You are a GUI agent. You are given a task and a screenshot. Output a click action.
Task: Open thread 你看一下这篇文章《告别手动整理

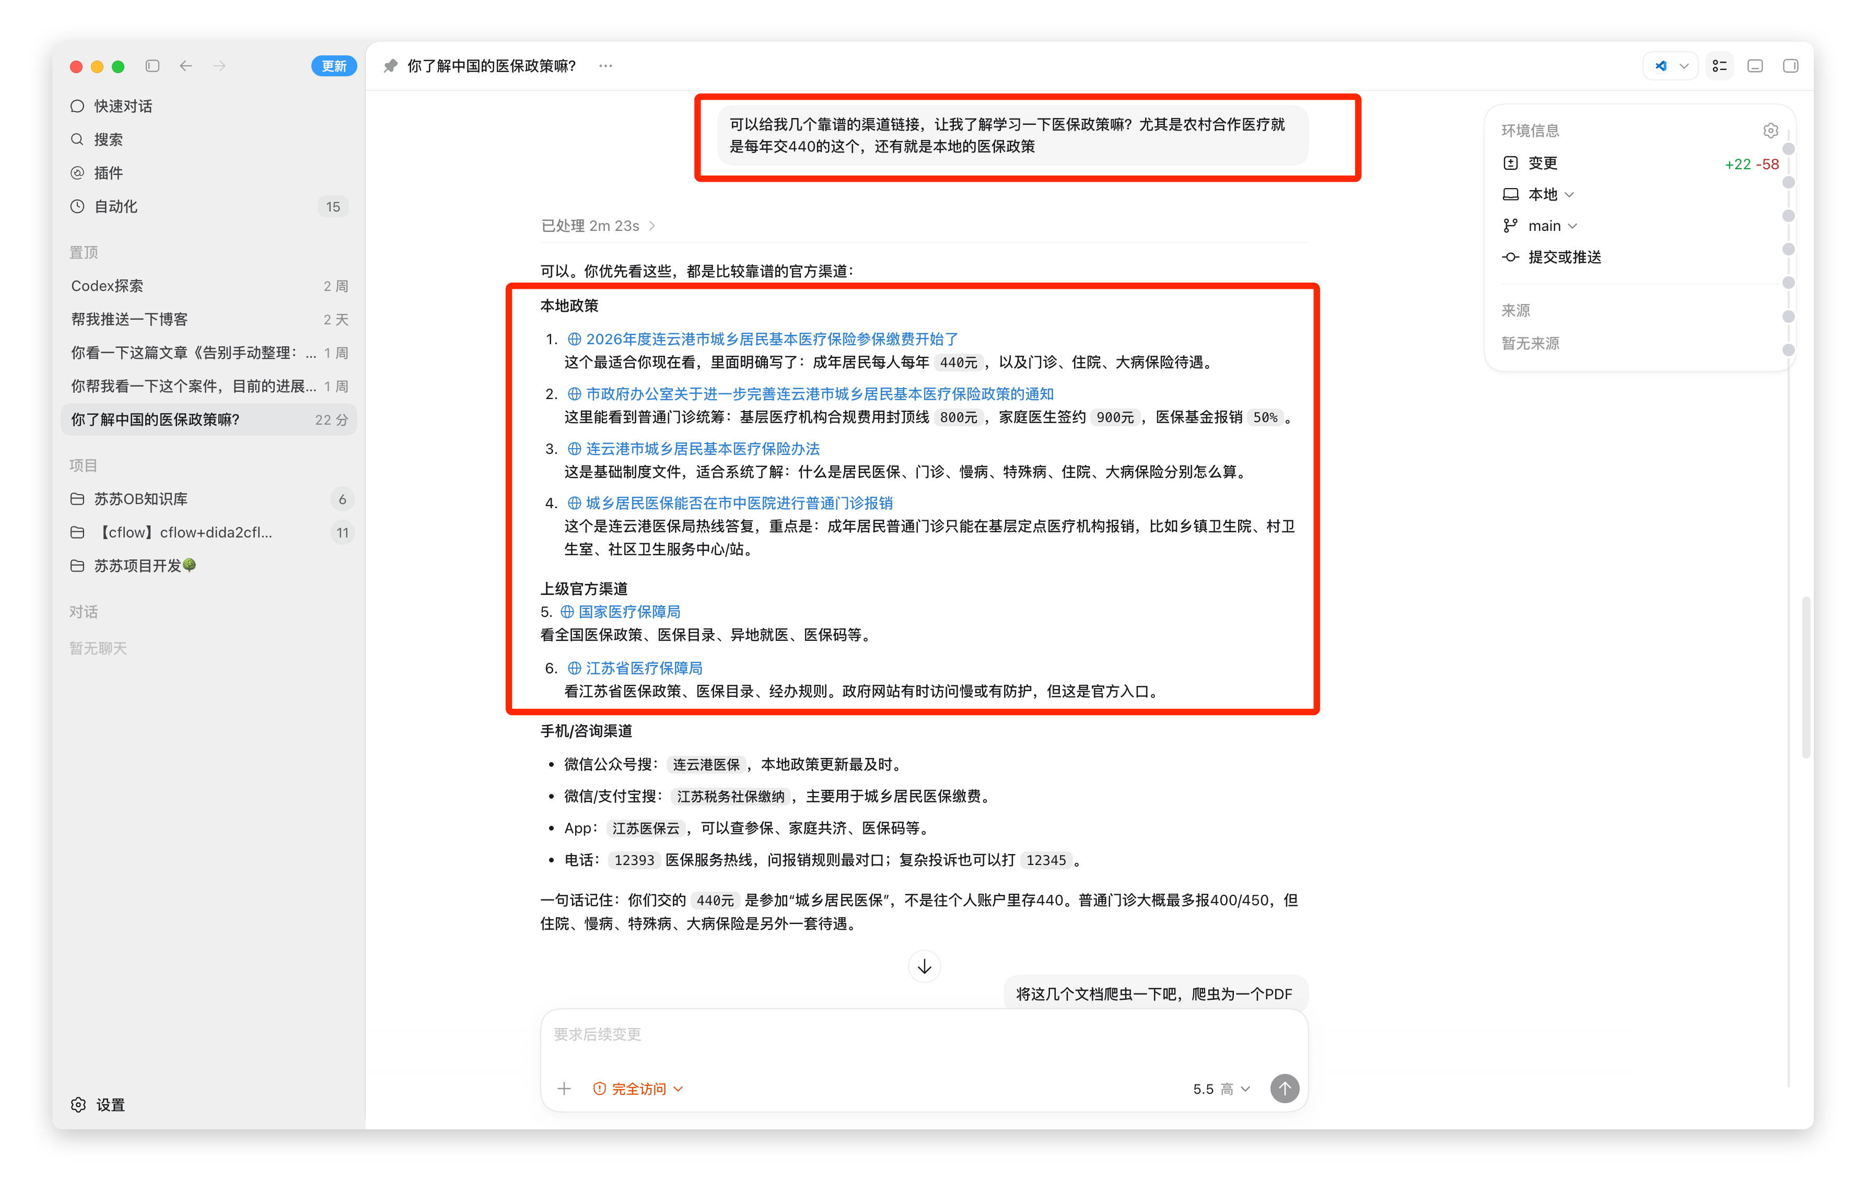click(208, 353)
